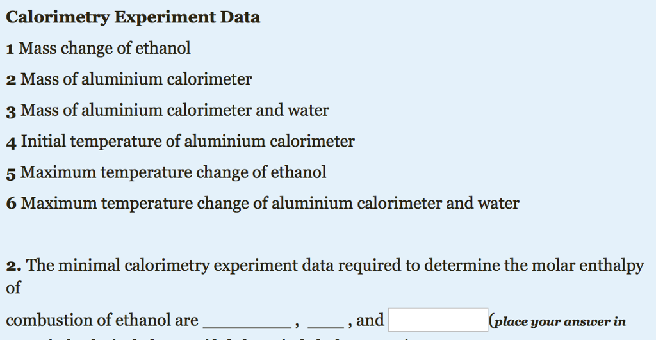The image size is (656, 340).
Task: Click the first long blank after 'ethanol are'
Action: [248, 321]
